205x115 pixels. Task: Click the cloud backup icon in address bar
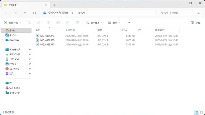tap(44, 13)
